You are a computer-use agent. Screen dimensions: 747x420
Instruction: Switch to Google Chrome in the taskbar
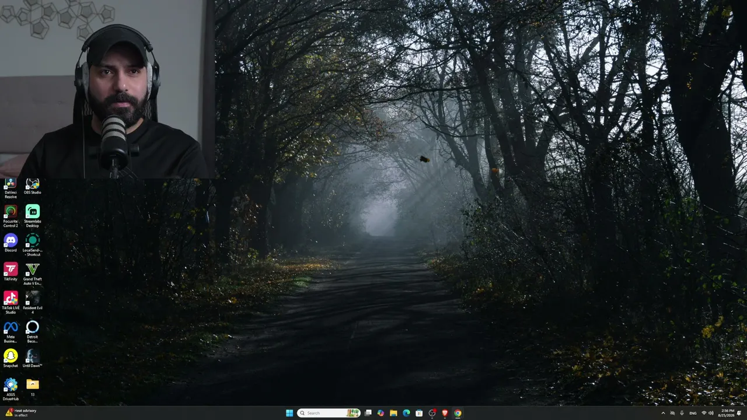click(x=458, y=413)
